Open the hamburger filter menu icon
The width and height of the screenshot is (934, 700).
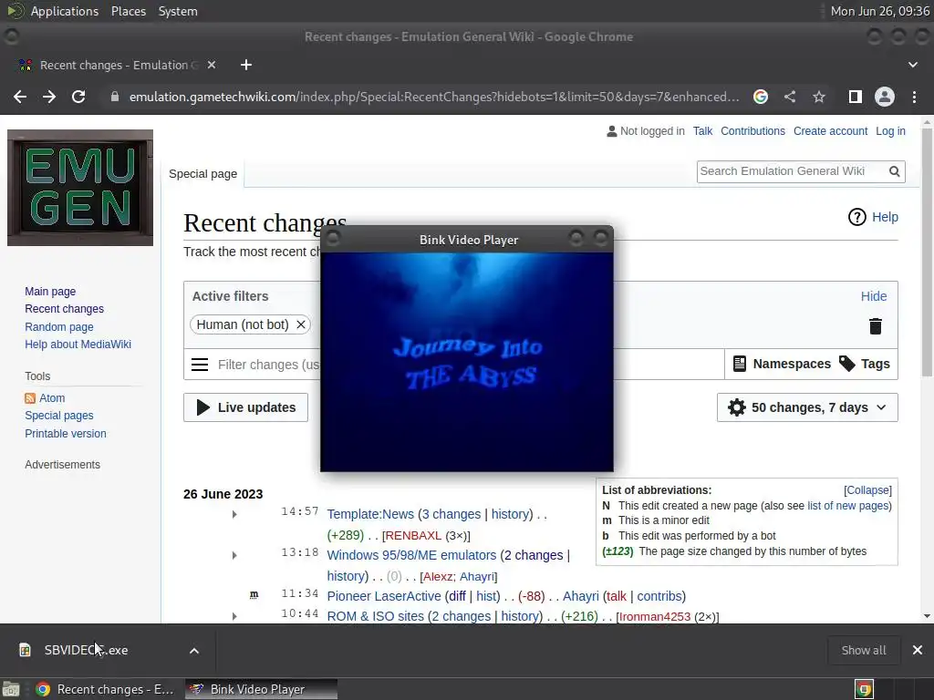coord(200,365)
